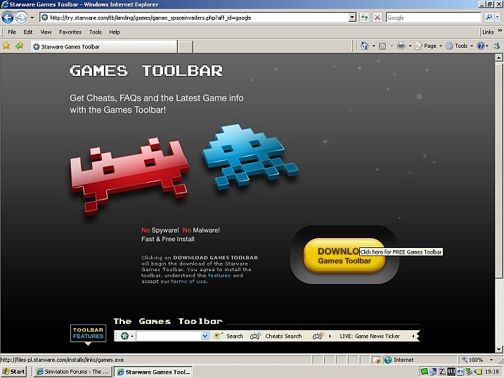Open the Tools dropdown in command bar
This screenshot has width=504, height=378.
460,46
